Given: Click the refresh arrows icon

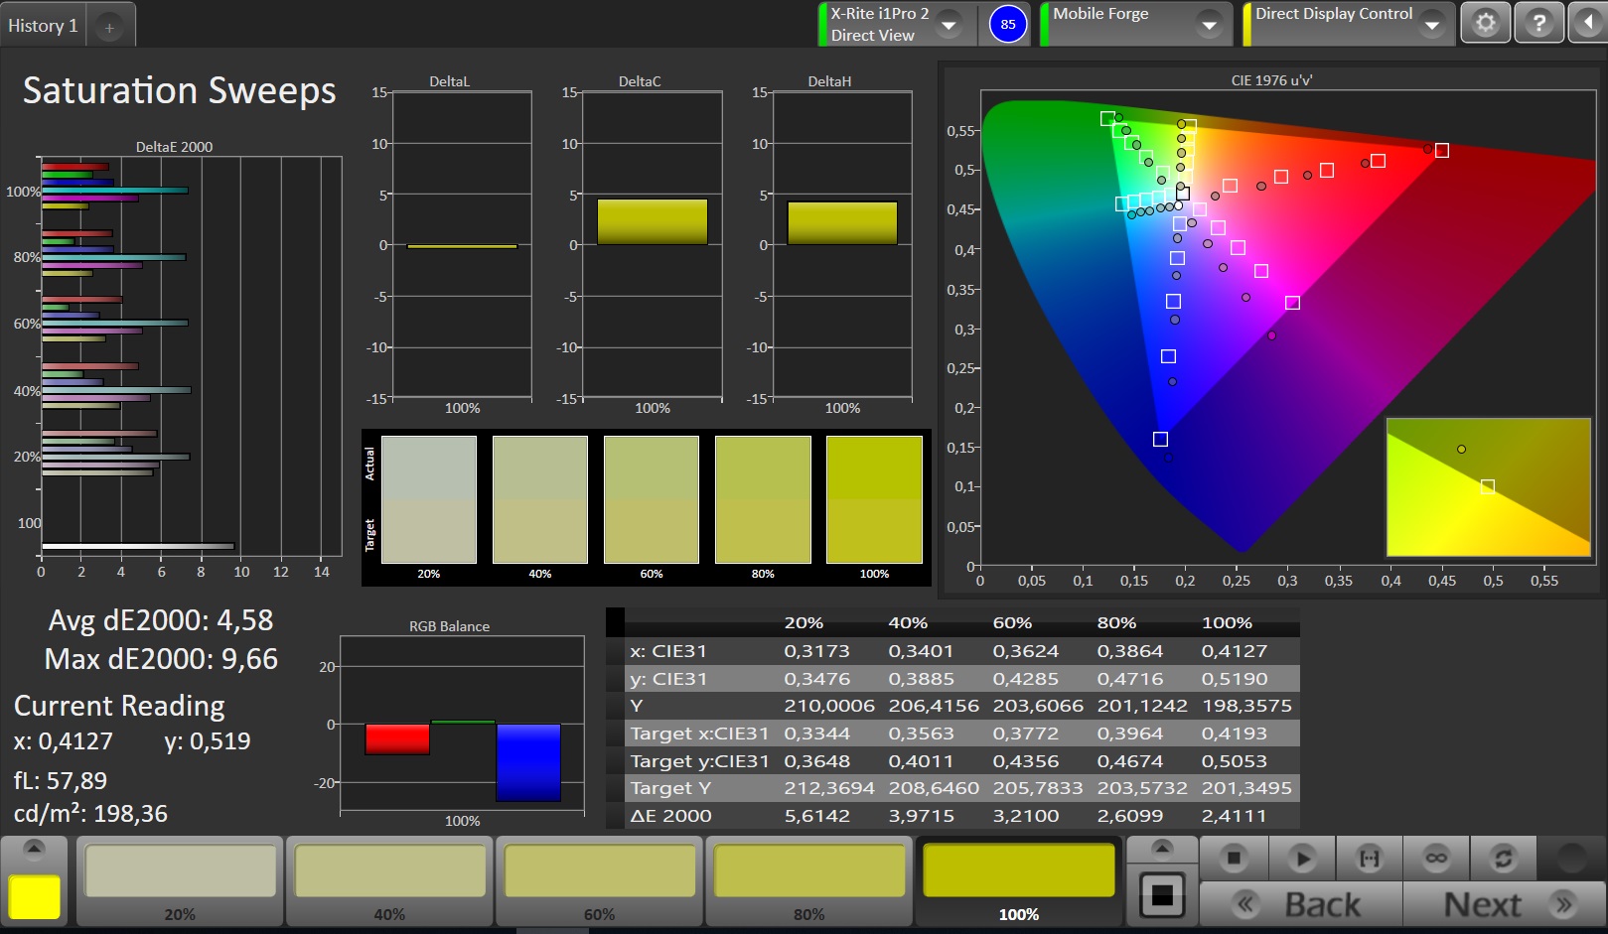Looking at the screenshot, I should (1503, 858).
